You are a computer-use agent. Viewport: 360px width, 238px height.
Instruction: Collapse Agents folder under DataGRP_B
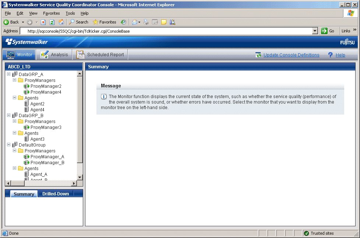14,133
